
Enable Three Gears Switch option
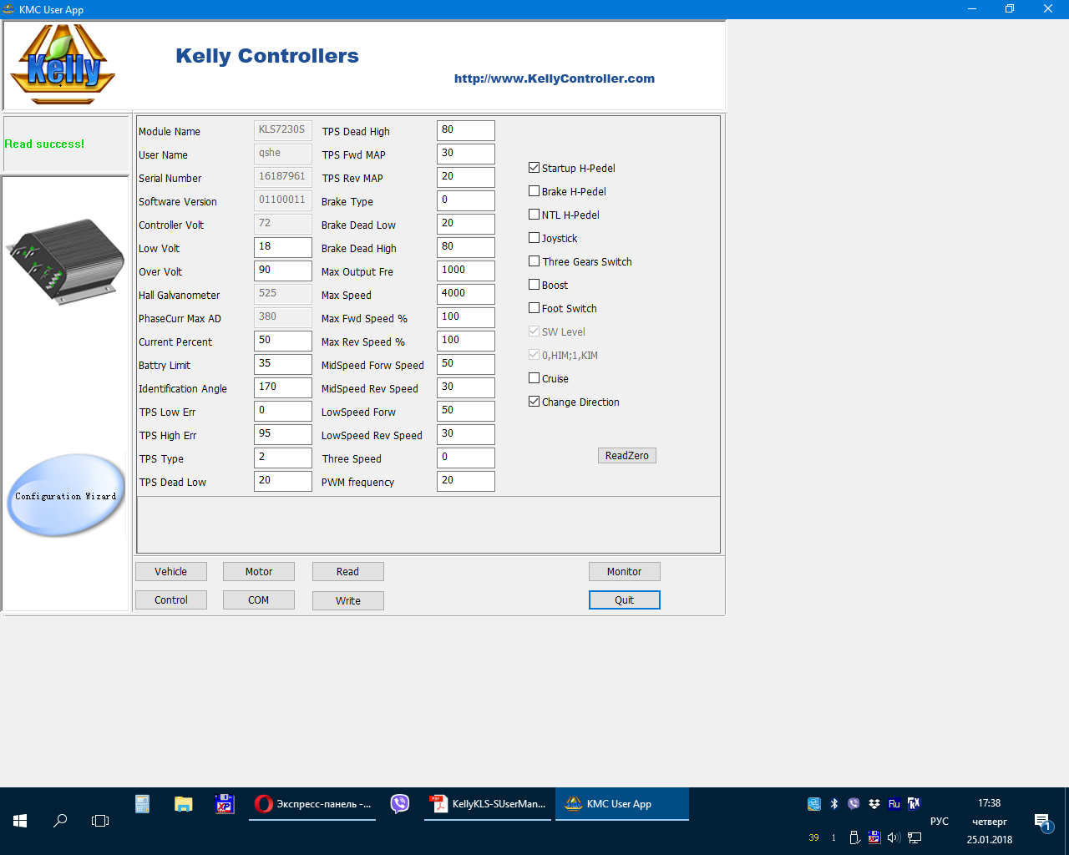(534, 261)
